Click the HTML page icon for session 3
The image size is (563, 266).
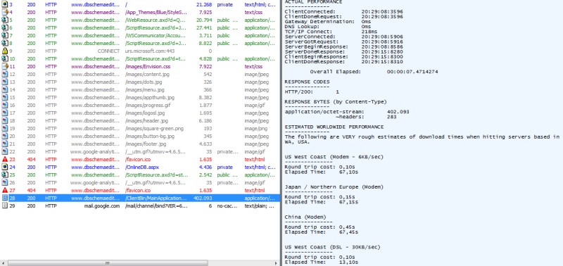pos(5,5)
